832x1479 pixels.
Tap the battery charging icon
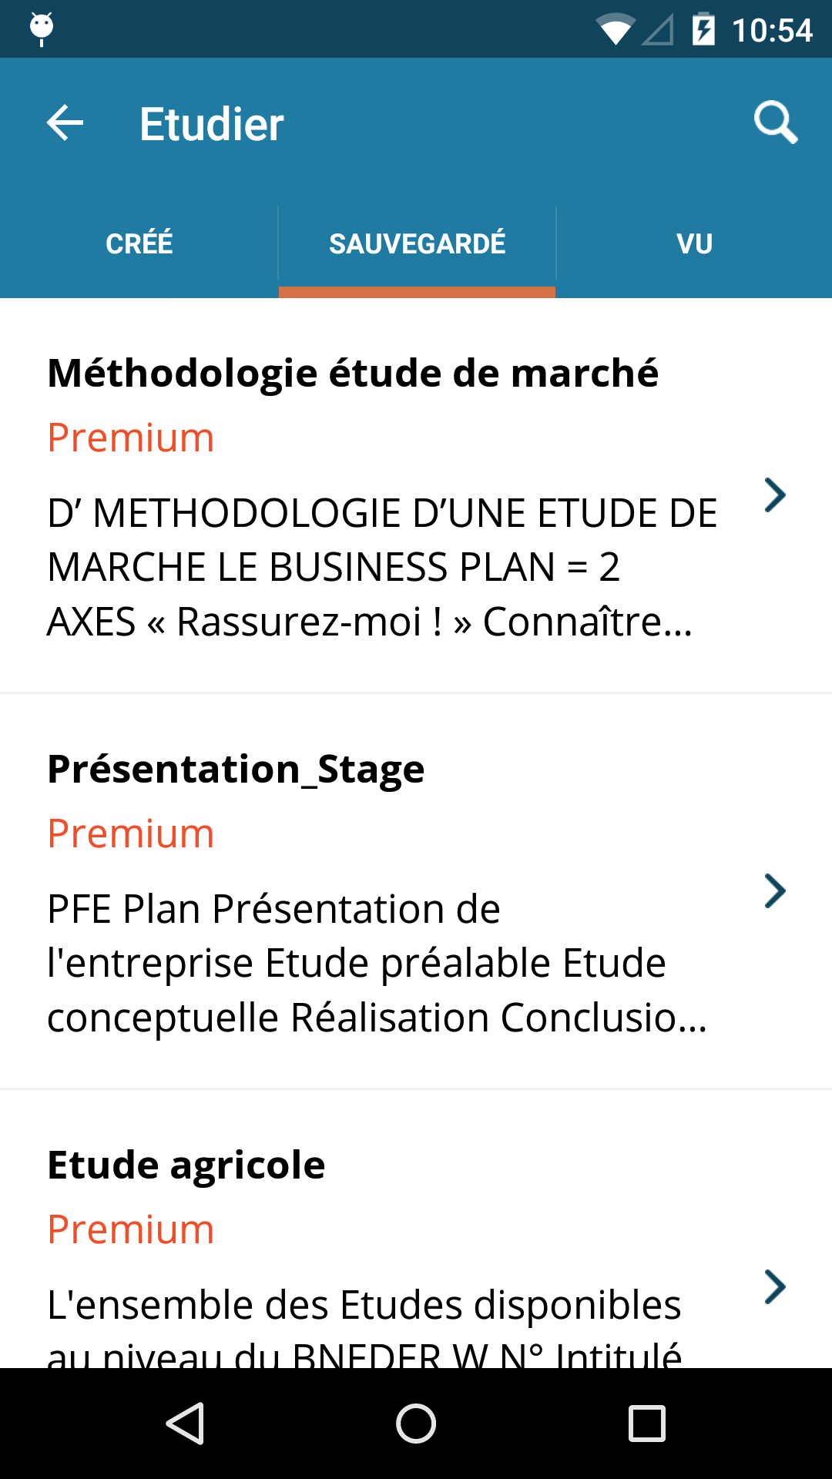point(703,29)
